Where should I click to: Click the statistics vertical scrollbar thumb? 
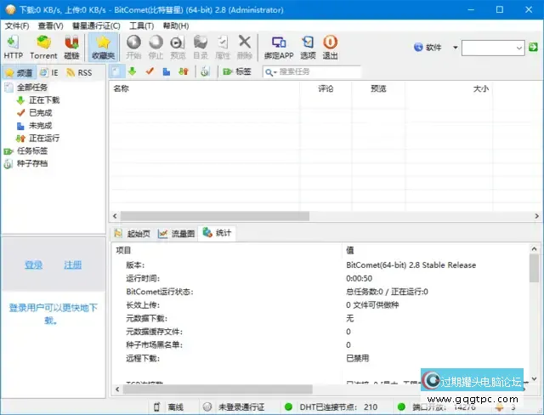point(534,268)
